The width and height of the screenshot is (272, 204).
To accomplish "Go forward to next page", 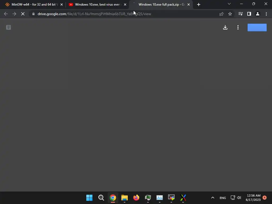I will coord(14,14).
